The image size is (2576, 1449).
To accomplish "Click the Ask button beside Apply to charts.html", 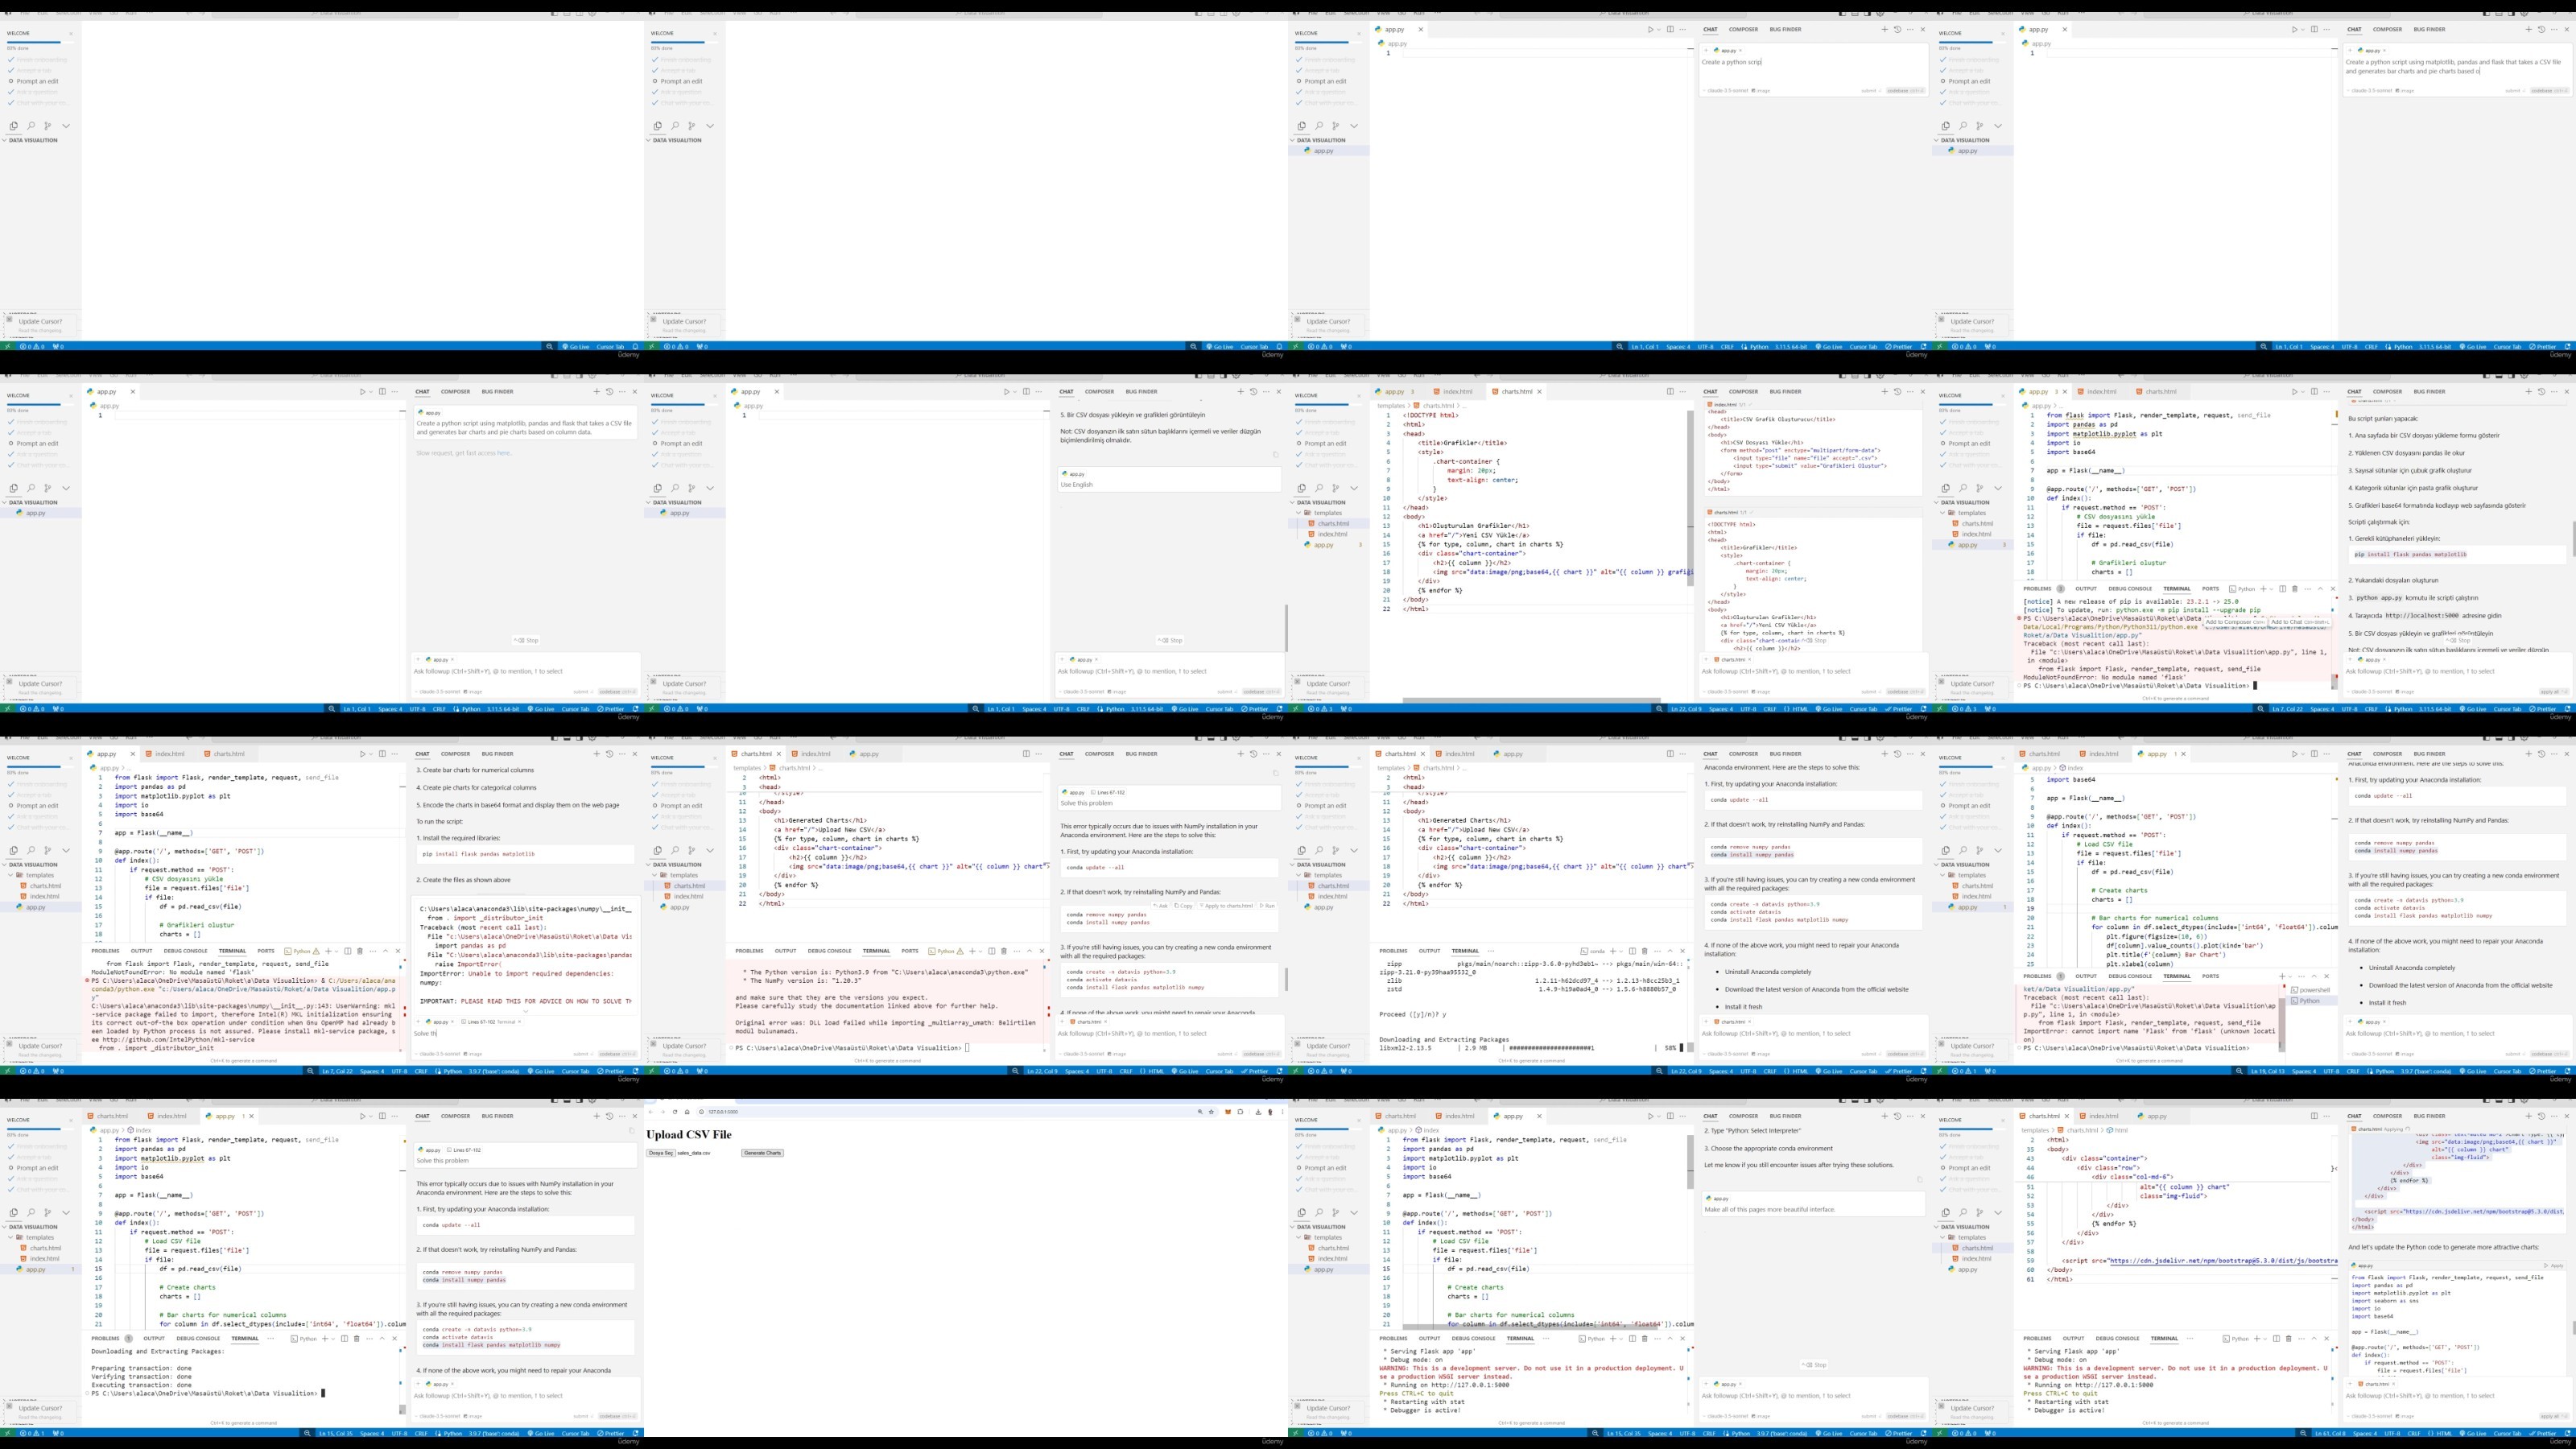I will tap(1161, 906).
